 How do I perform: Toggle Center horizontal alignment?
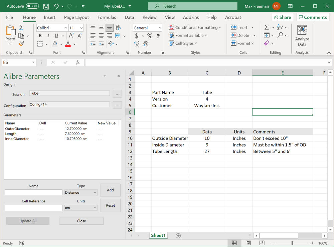point(101,36)
